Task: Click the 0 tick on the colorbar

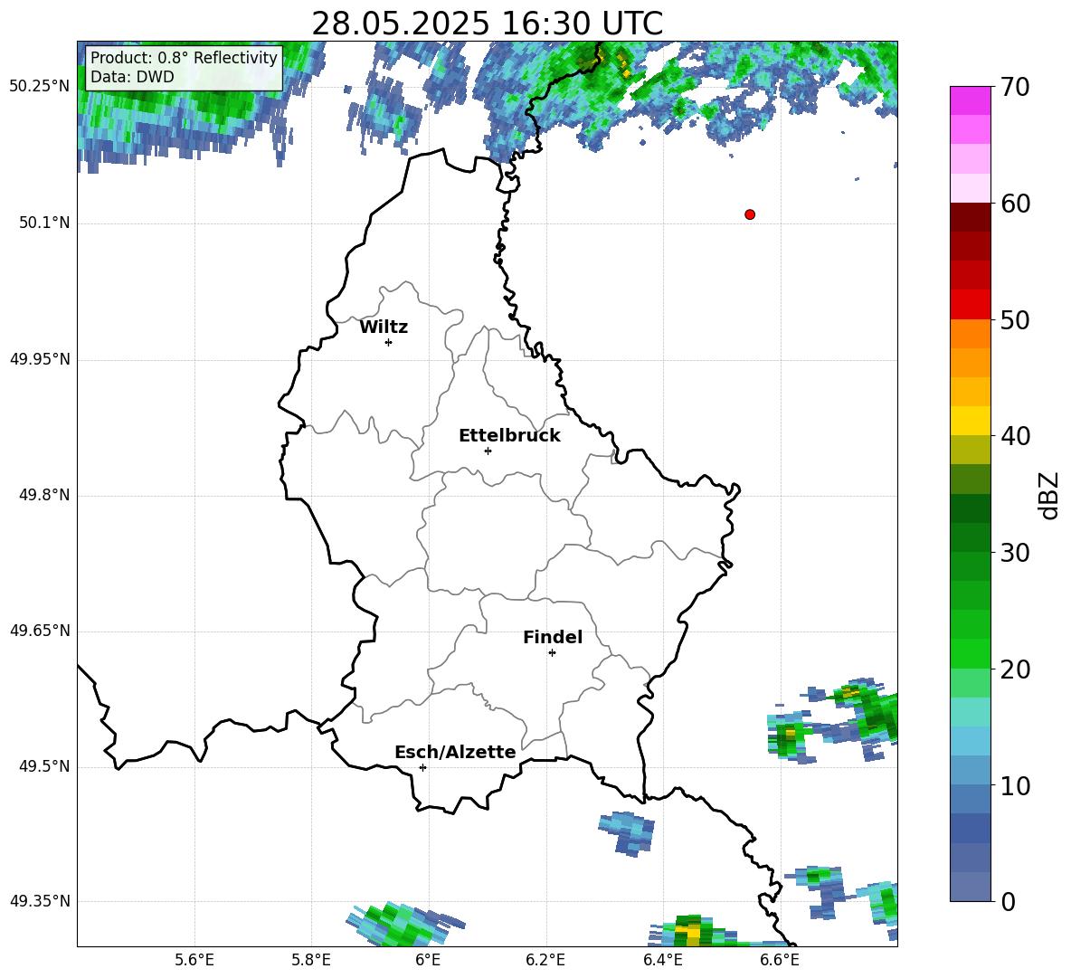Action: (x=1008, y=902)
